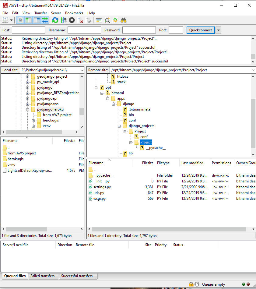Viewport: 256px width, 289px height.
Task: Sort remote files by Permissions column
Action: coord(222,163)
